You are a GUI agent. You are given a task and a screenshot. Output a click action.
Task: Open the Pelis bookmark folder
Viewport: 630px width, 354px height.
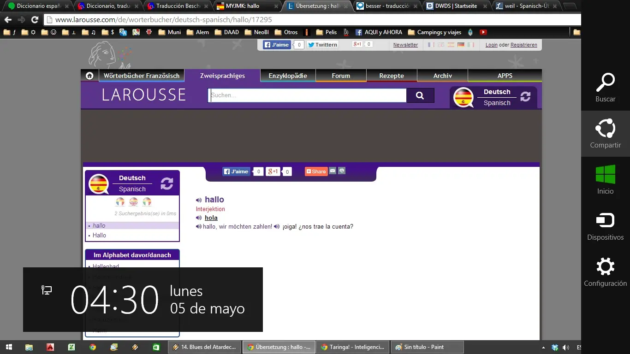click(x=327, y=32)
